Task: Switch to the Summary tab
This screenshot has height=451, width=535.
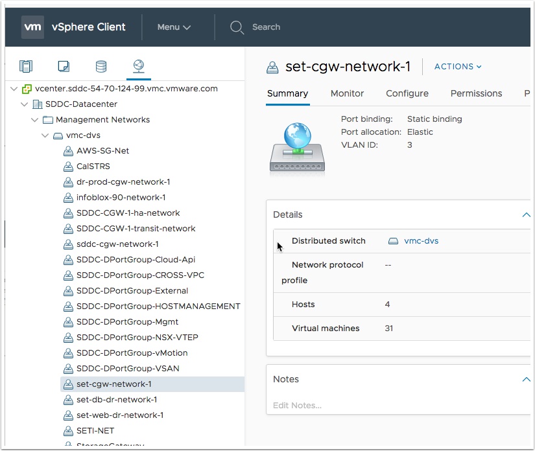Action: click(288, 93)
